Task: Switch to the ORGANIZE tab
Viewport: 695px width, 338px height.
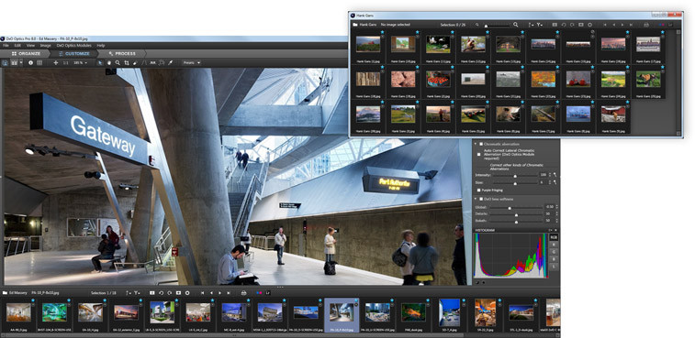Action: pyautogui.click(x=25, y=53)
